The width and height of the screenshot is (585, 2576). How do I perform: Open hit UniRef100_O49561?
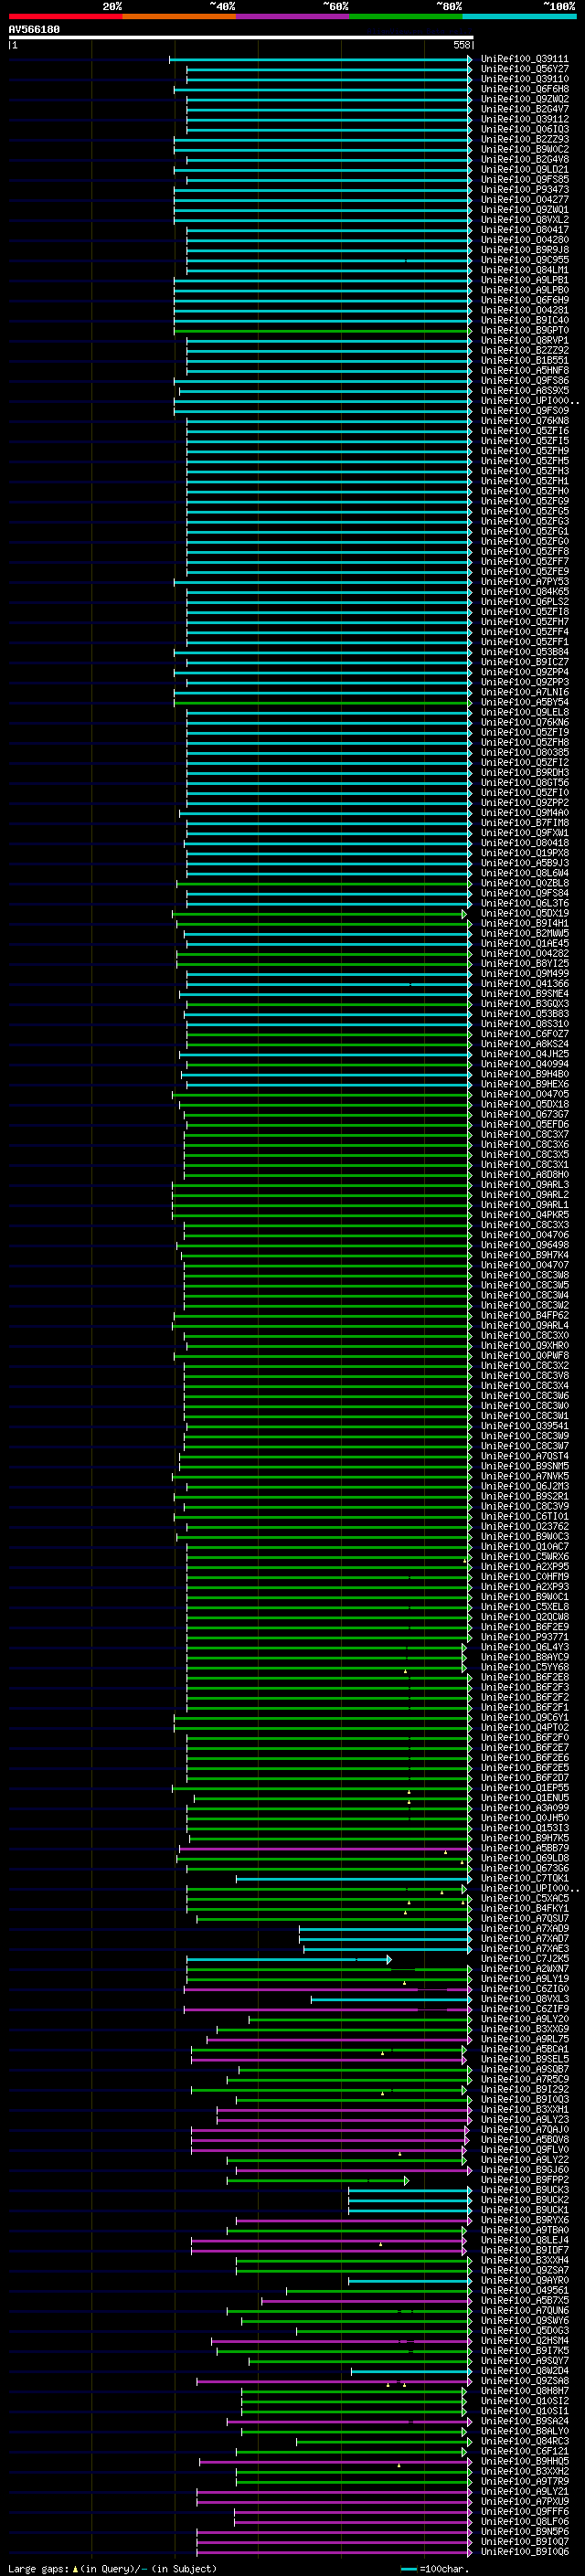pyautogui.click(x=524, y=2290)
